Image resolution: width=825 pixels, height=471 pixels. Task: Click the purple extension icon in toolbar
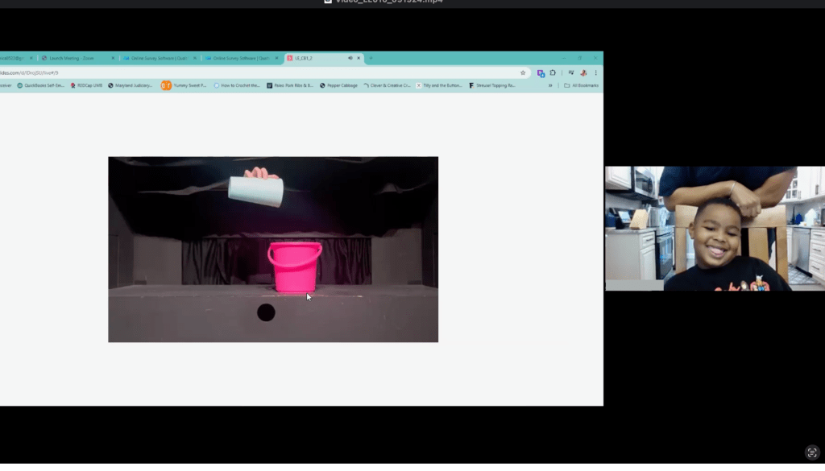tap(541, 72)
